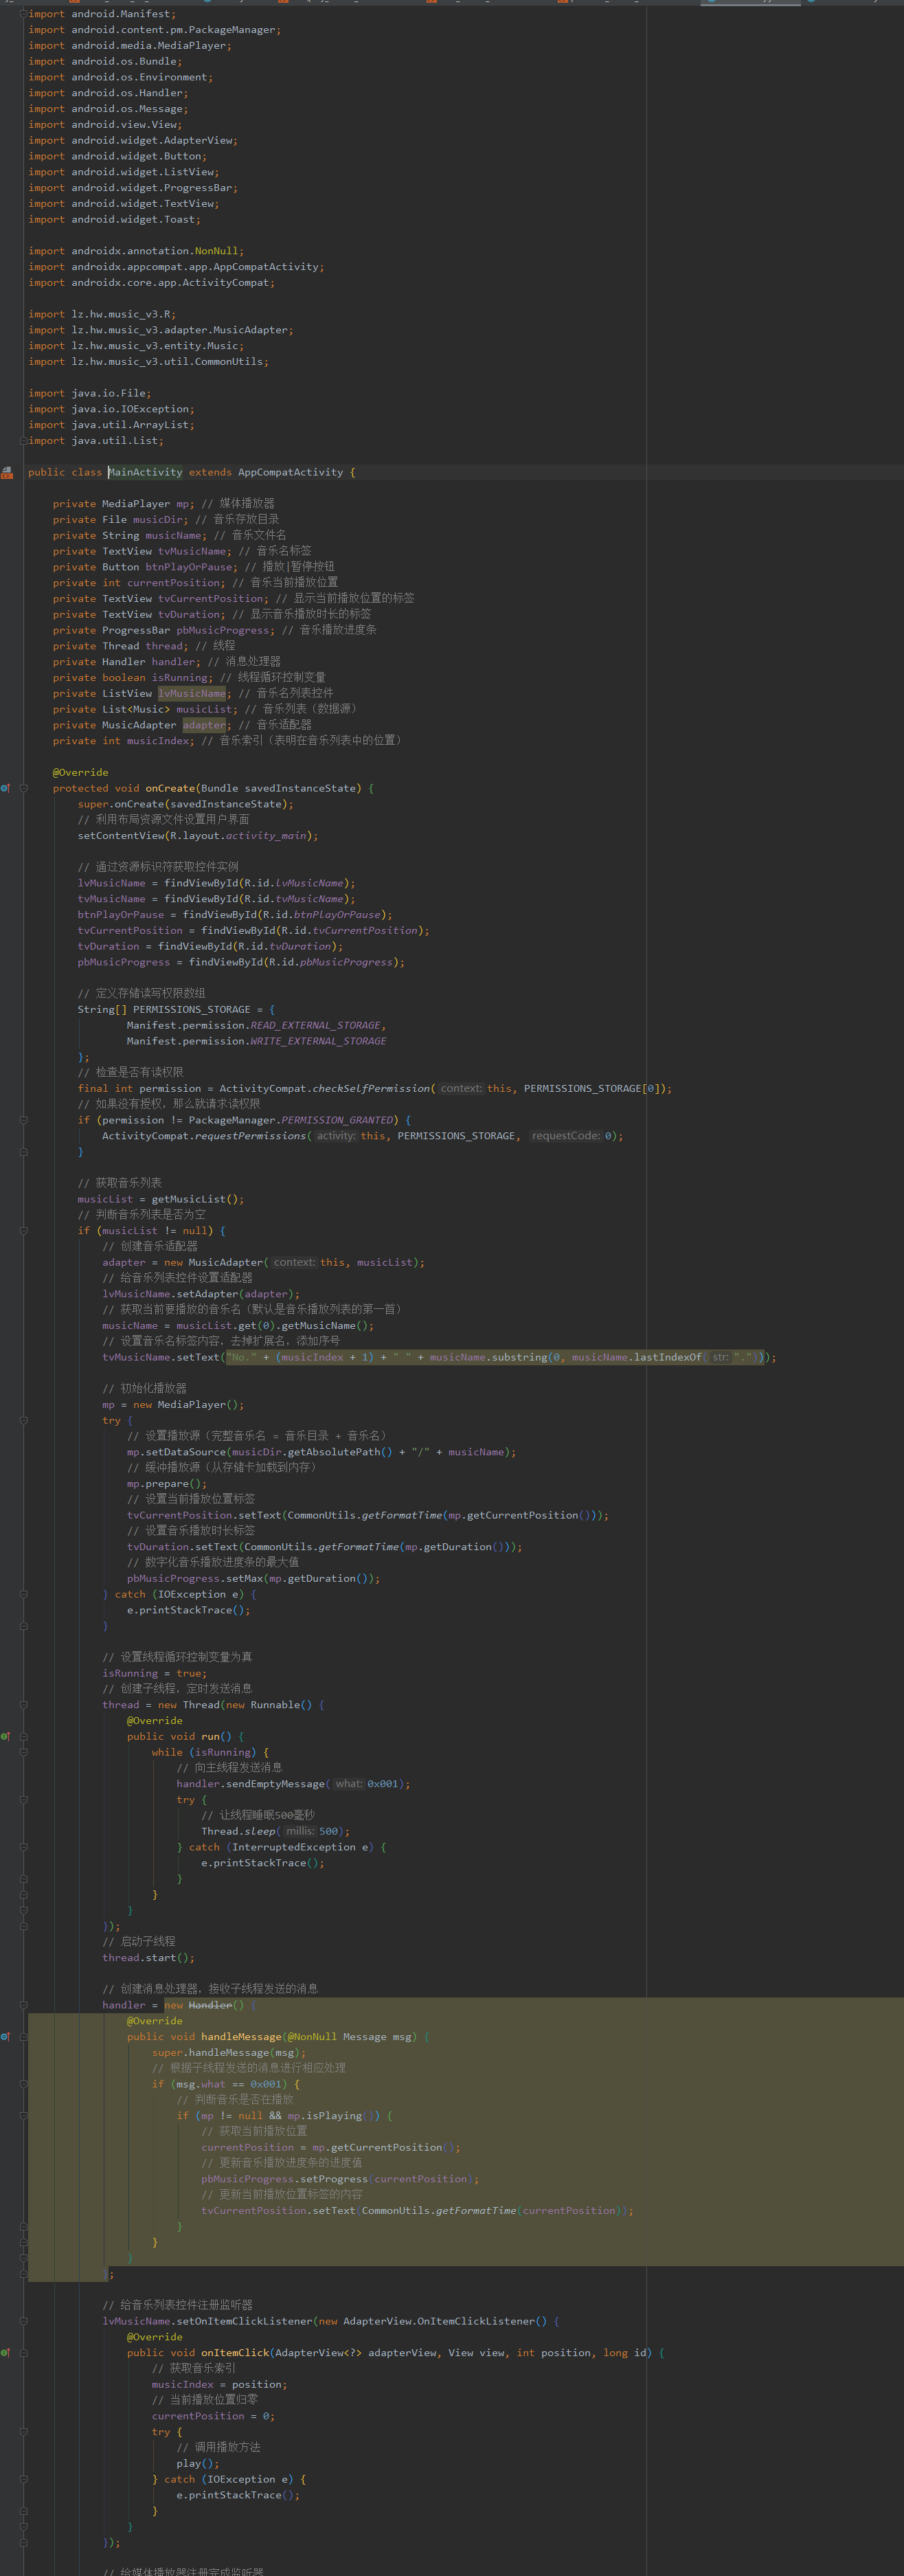Click the 'private File musicDir' field declaration
904x2576 pixels.
coord(120,520)
